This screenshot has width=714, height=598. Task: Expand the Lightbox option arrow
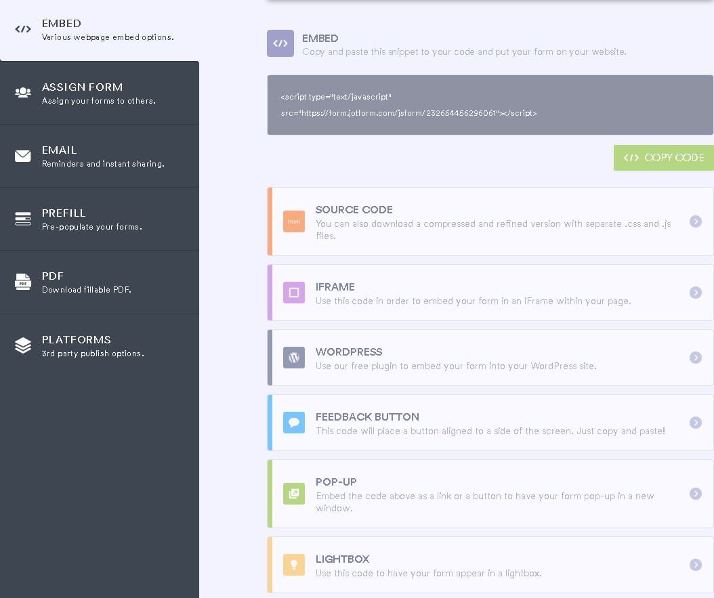[695, 565]
